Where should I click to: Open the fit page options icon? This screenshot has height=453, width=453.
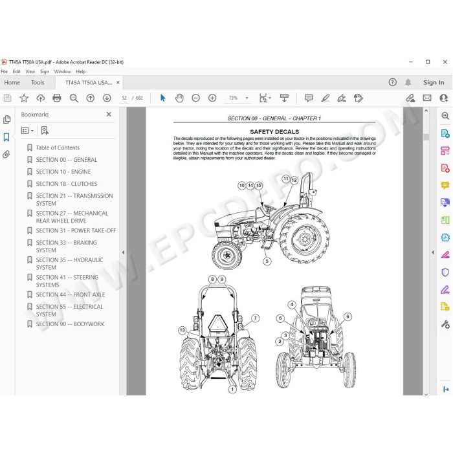click(x=263, y=98)
